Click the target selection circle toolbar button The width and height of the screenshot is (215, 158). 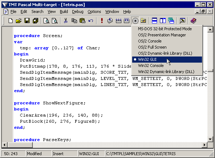pos(135,21)
